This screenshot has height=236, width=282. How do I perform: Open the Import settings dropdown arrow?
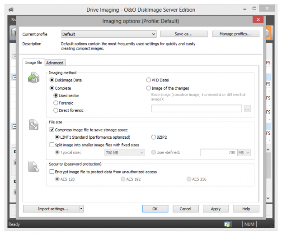tap(81, 209)
